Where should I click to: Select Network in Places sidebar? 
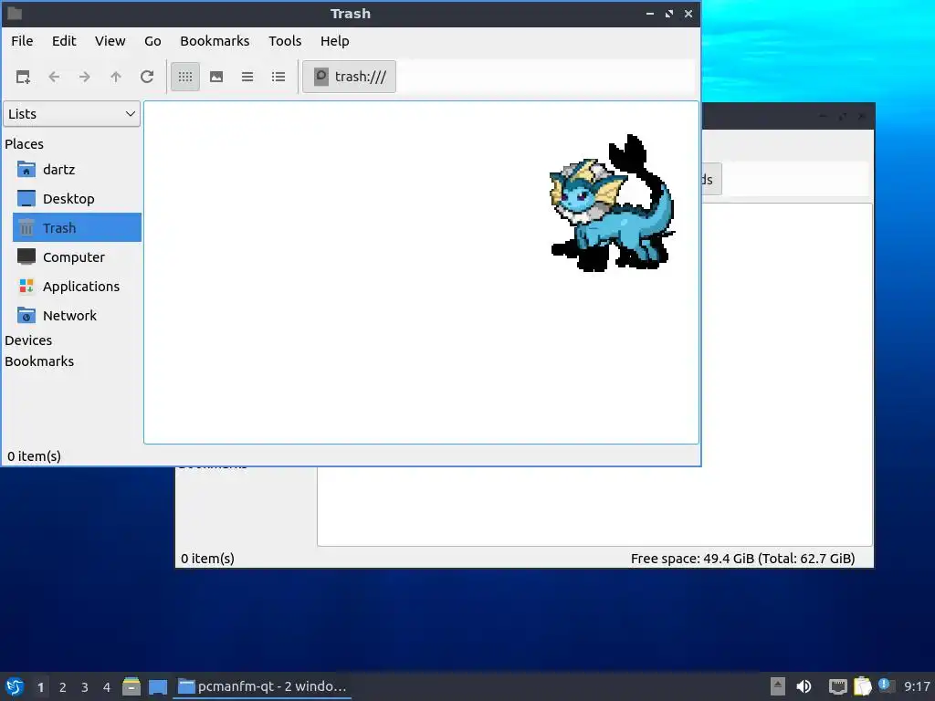pos(77,315)
